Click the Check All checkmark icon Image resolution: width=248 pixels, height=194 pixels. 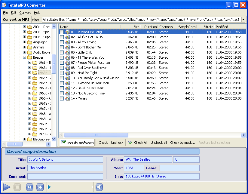click(130, 142)
